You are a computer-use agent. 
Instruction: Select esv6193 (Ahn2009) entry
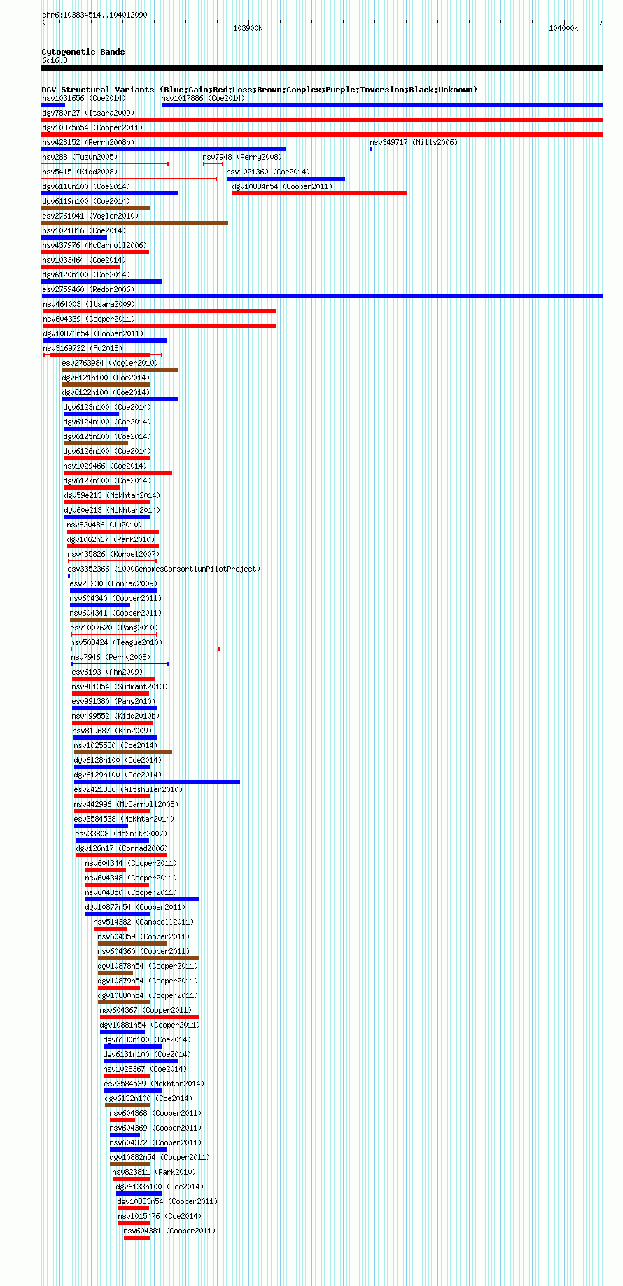coord(108,672)
